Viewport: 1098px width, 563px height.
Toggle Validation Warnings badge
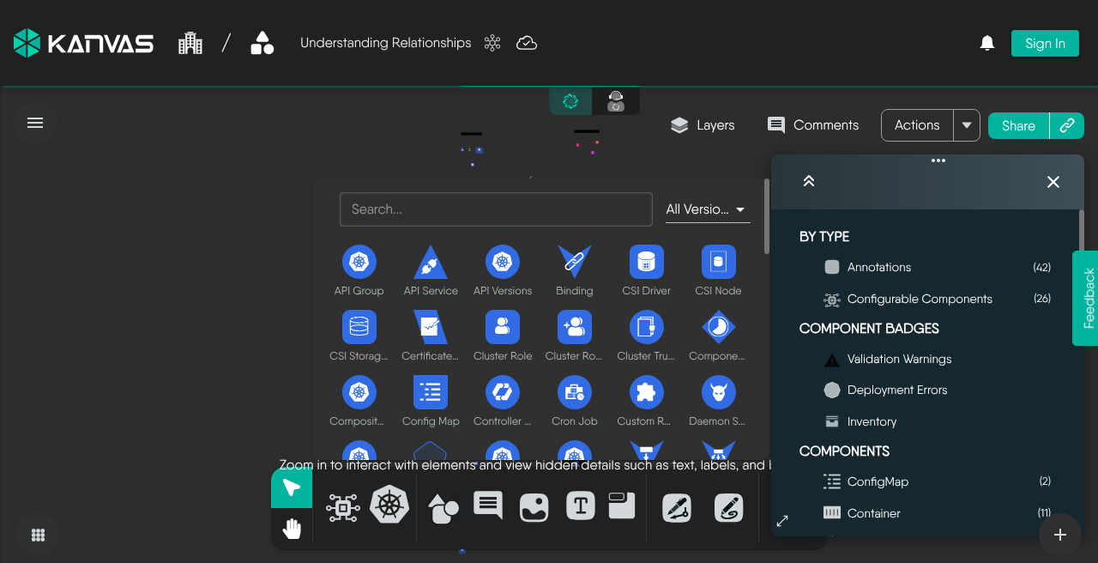coord(831,360)
